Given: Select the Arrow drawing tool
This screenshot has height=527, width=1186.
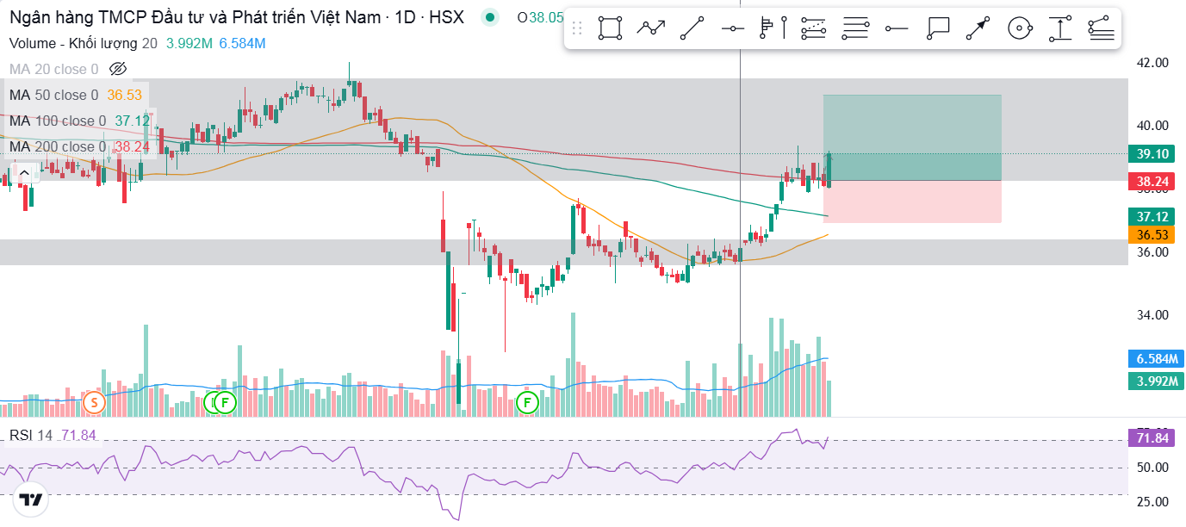Looking at the screenshot, I should (978, 28).
